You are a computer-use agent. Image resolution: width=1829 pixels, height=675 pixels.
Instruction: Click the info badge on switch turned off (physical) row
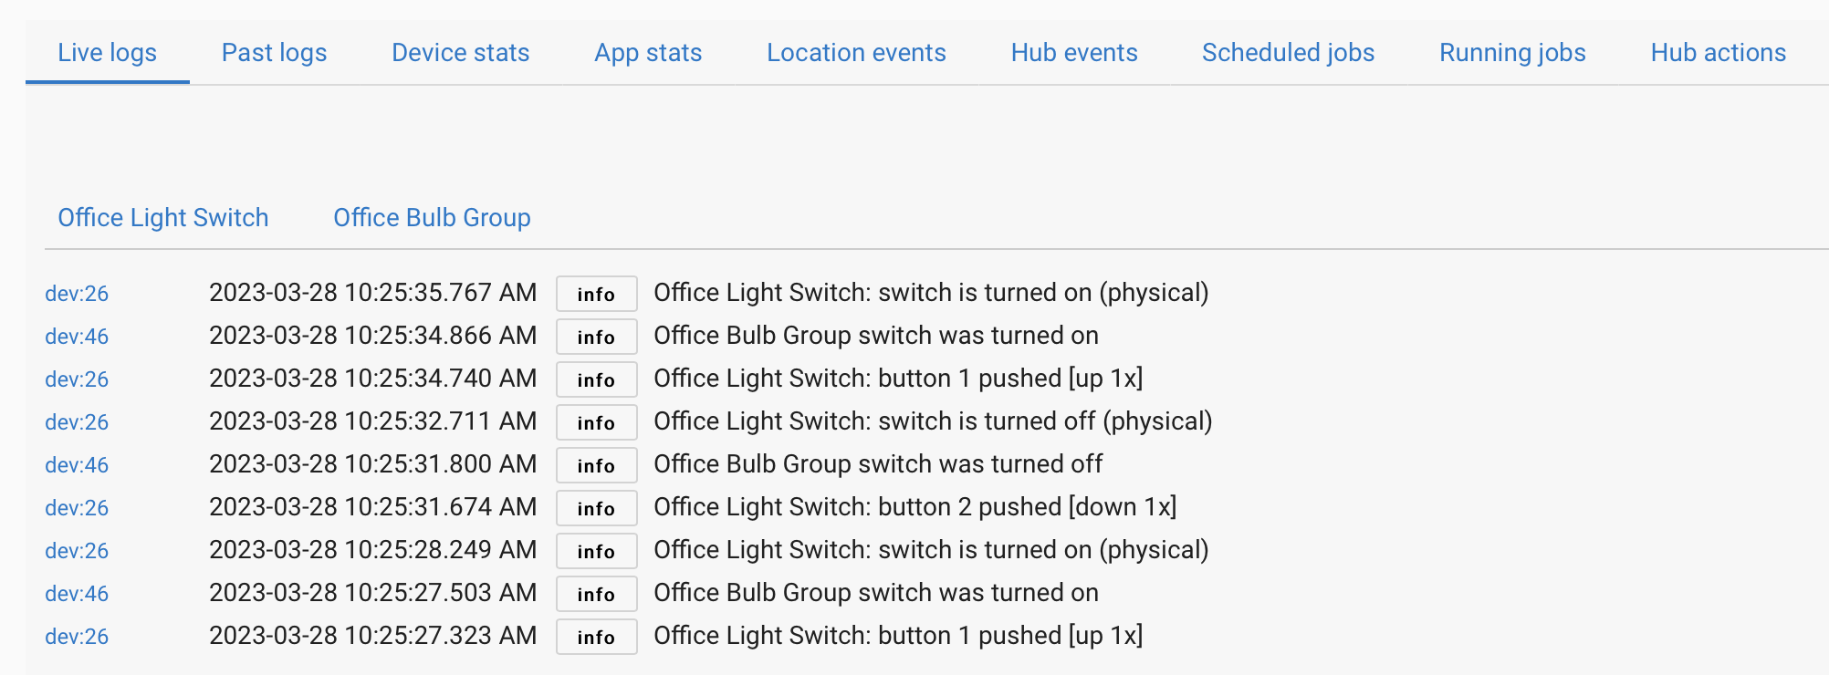[x=596, y=422]
